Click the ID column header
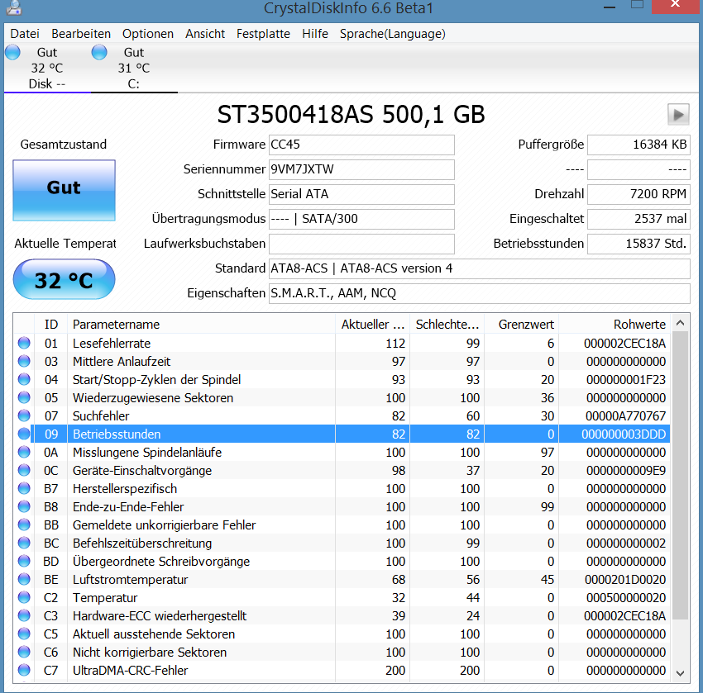Viewport: 703px width, 693px height. pyautogui.click(x=50, y=324)
